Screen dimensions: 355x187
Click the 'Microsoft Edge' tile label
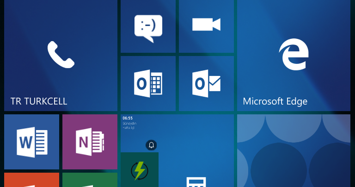(x=275, y=101)
